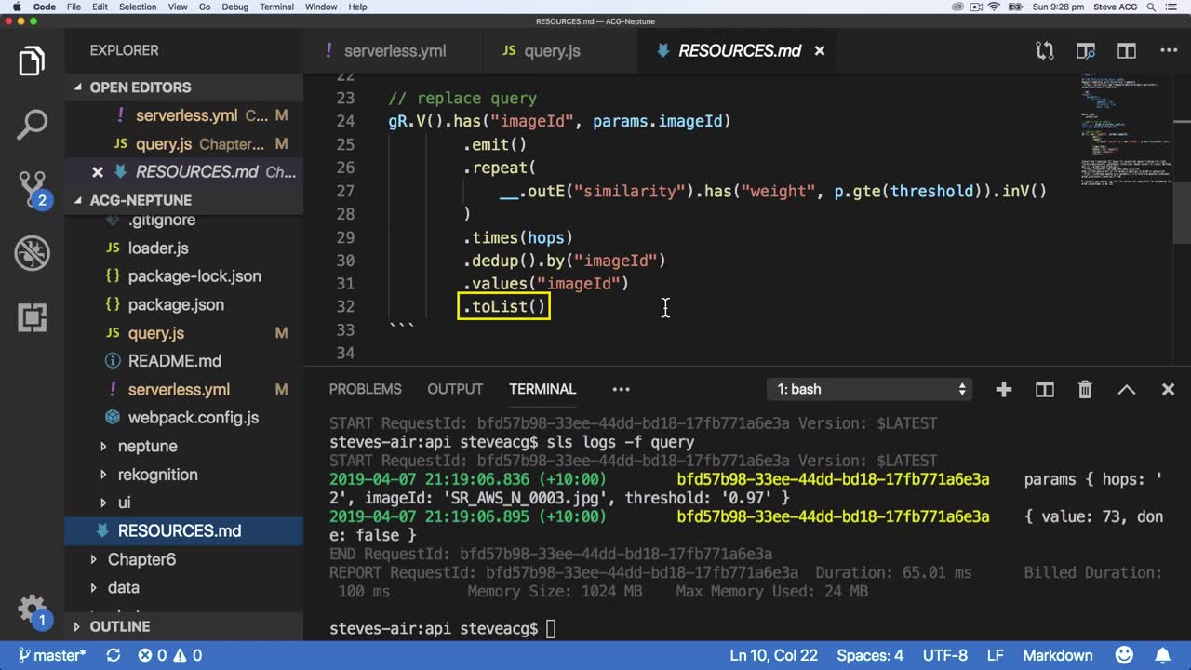Open the Terminal menu in menu bar
Image resolution: width=1191 pixels, height=670 pixels.
tap(276, 7)
